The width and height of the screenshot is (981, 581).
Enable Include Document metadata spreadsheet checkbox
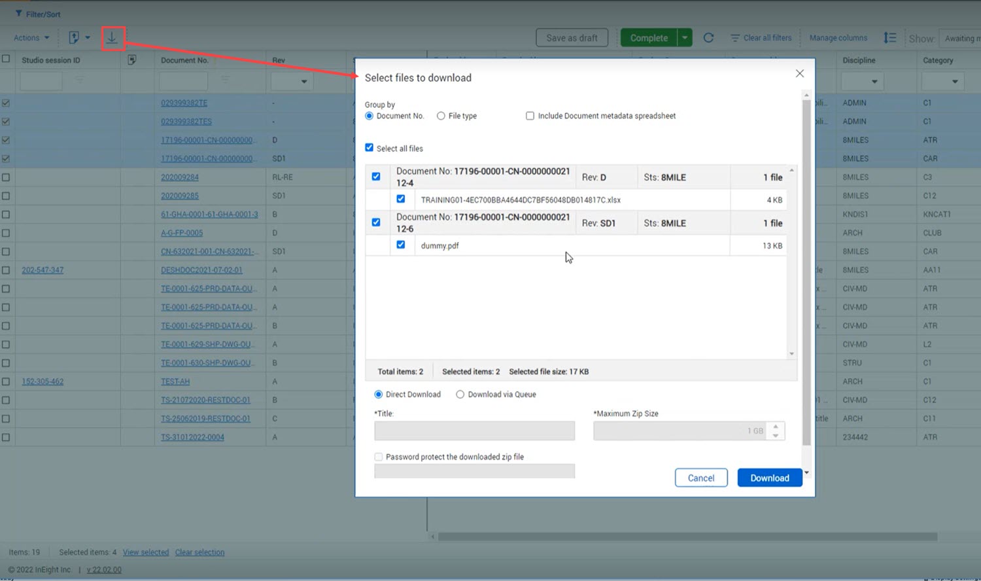(530, 116)
